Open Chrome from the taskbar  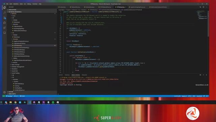(15, 102)
